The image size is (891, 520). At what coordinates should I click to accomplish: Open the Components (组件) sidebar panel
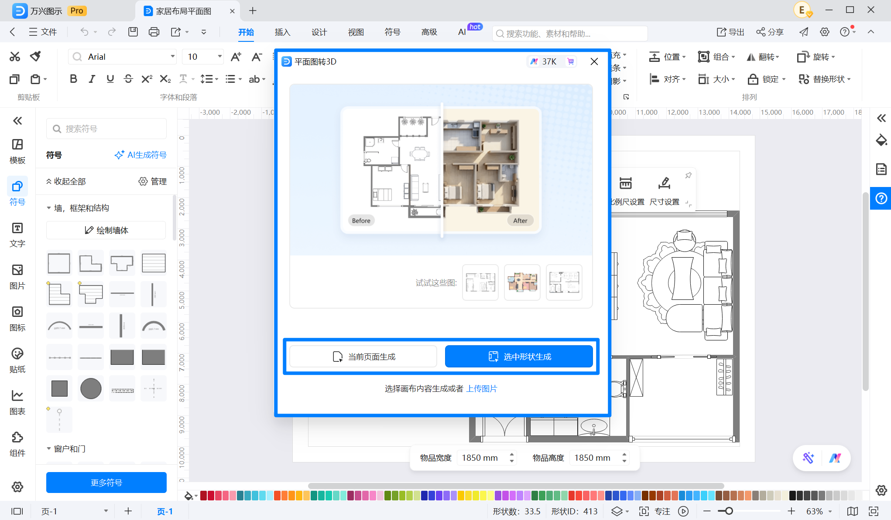tap(17, 445)
